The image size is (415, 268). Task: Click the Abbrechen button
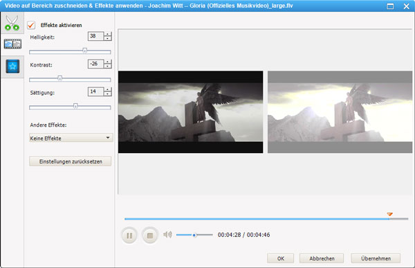pyautogui.click(x=322, y=258)
